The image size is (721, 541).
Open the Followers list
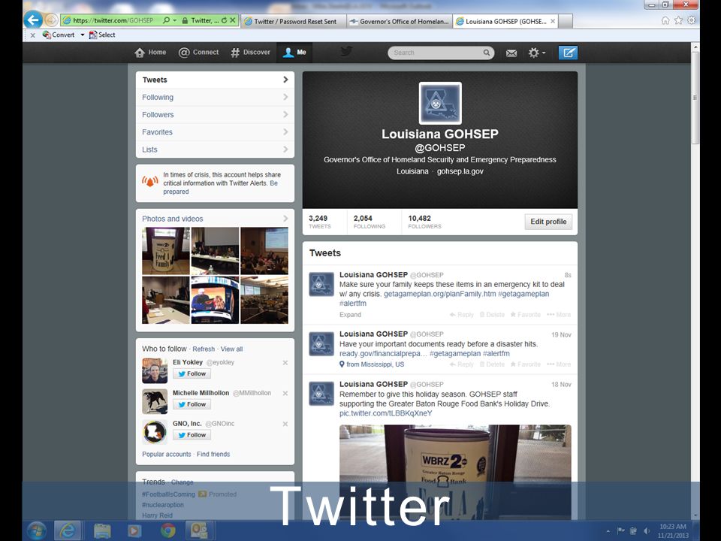coord(215,114)
